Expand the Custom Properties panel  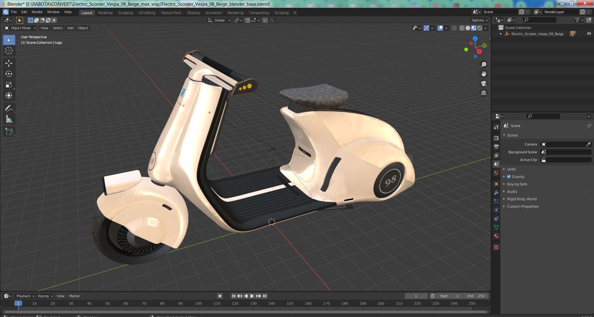(x=523, y=206)
